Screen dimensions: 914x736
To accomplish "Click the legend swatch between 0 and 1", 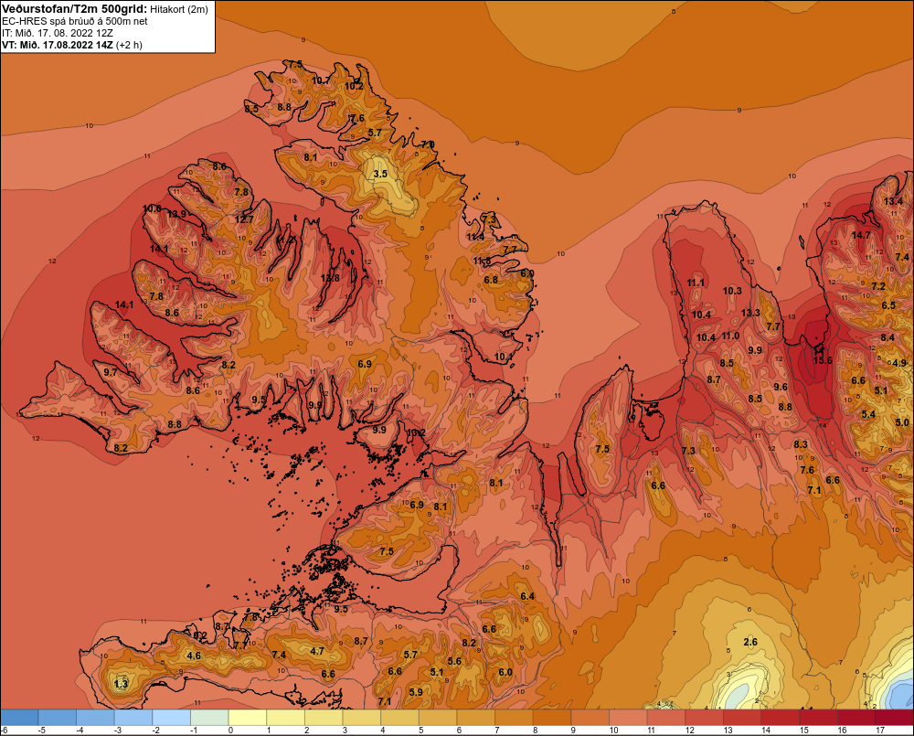I will [247, 718].
